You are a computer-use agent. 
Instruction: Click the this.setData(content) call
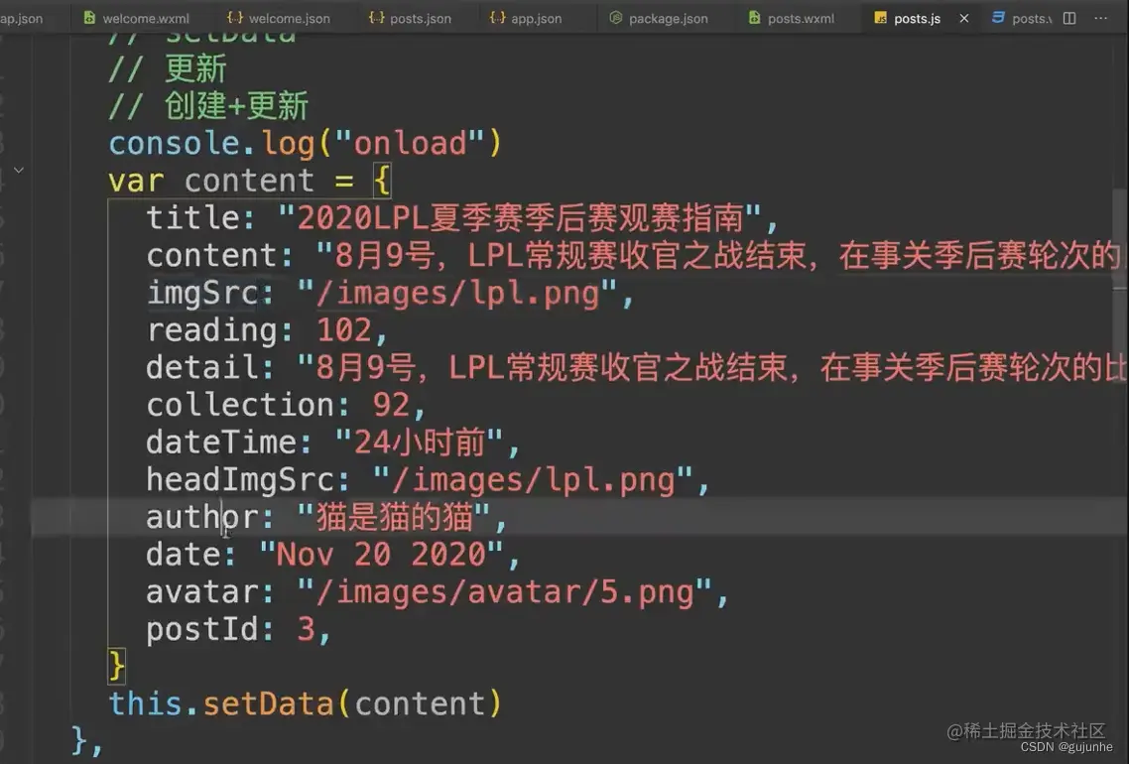tap(305, 703)
